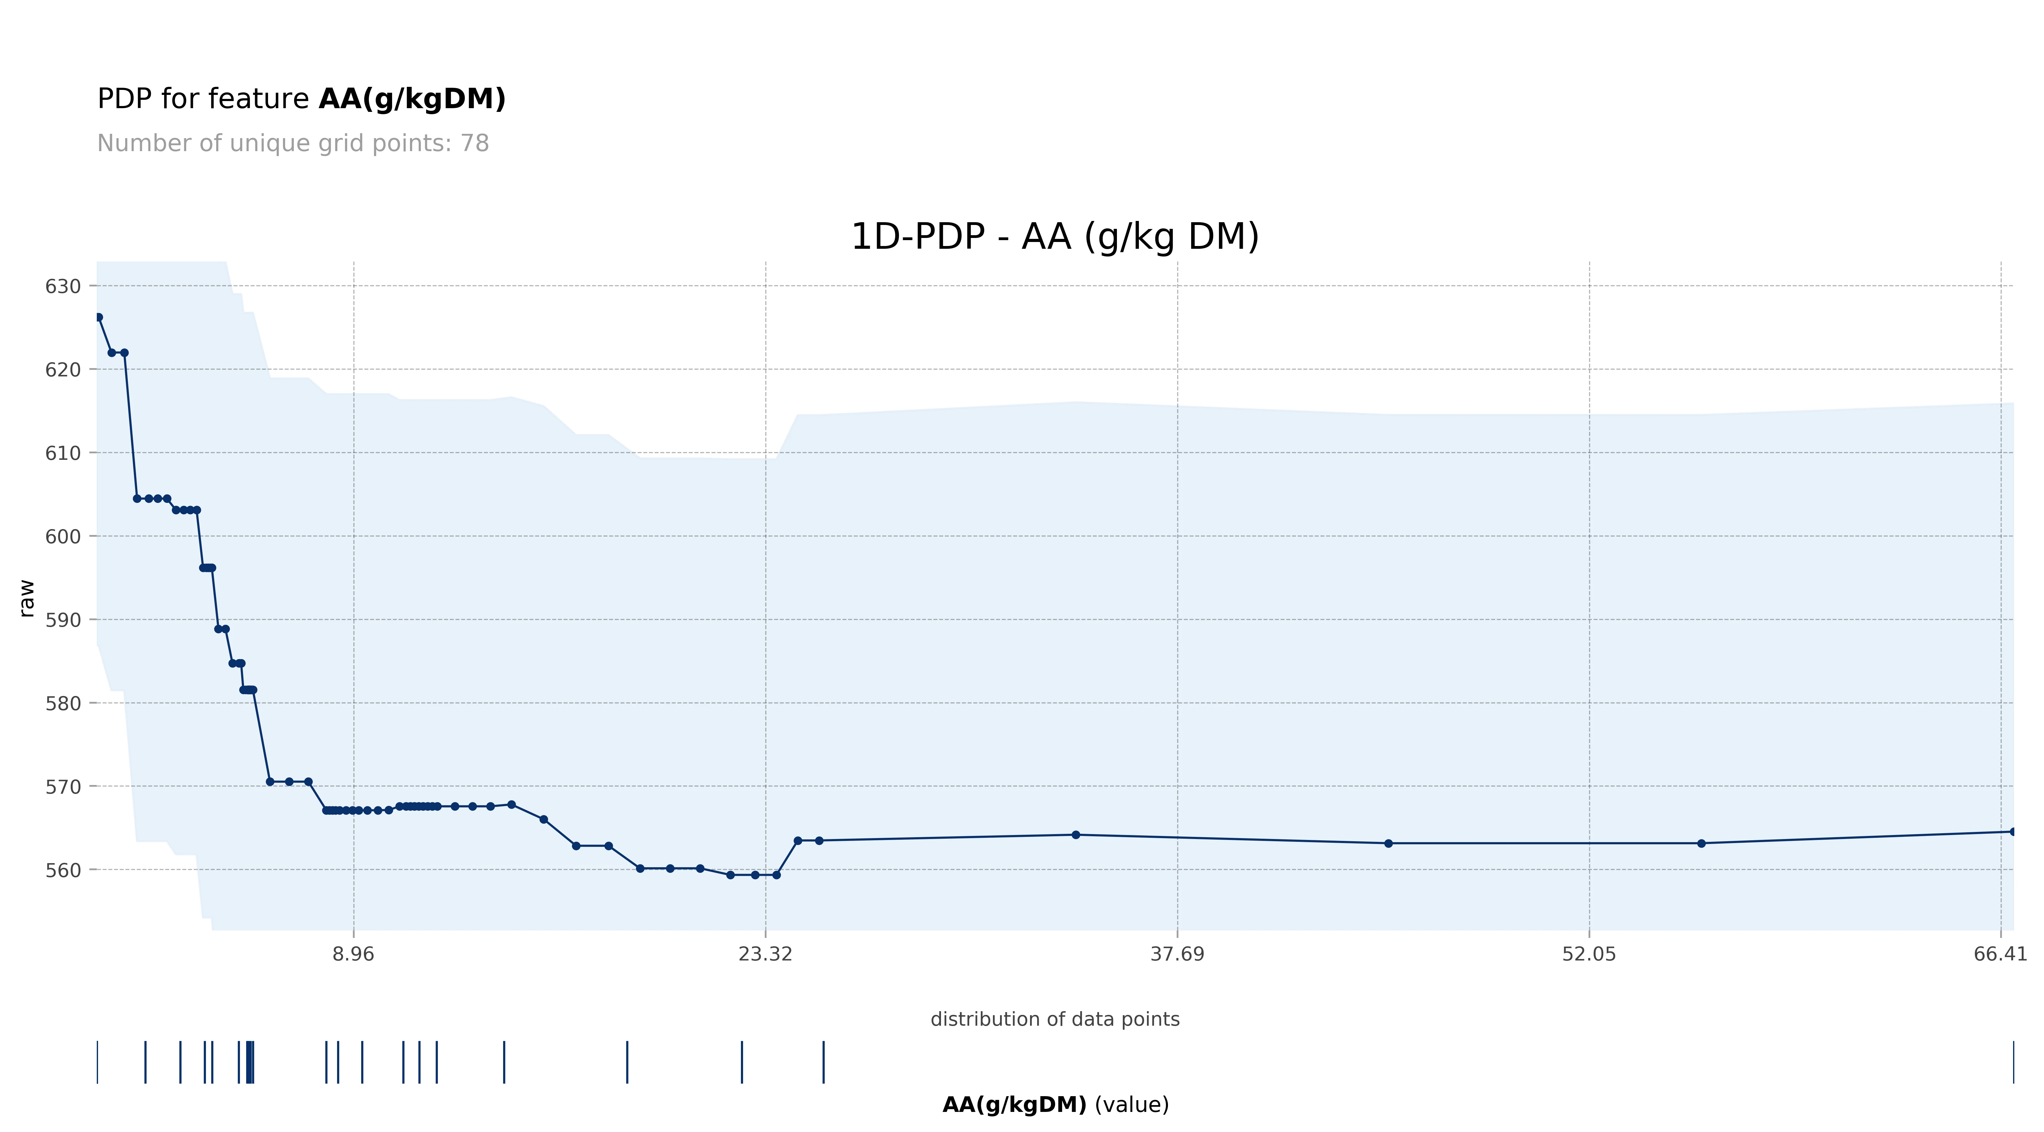The height and width of the screenshot is (1132, 2044).
Task: Click the 23.32 x-axis tick label
Action: [765, 954]
